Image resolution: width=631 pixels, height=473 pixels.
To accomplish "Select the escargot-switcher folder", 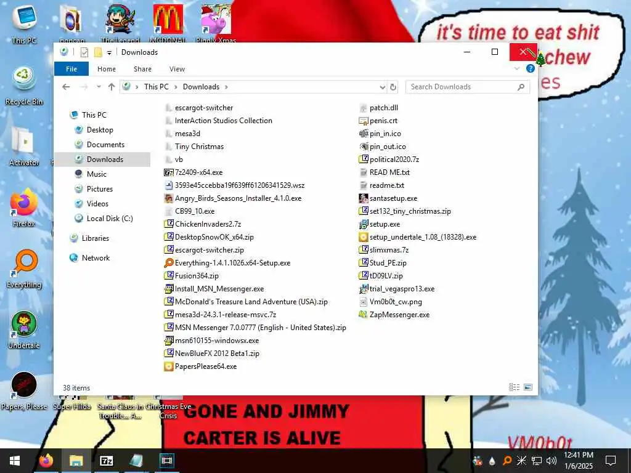I will (x=199, y=108).
